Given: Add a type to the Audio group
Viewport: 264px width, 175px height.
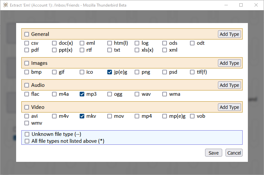Looking at the screenshot, I should tap(229, 85).
